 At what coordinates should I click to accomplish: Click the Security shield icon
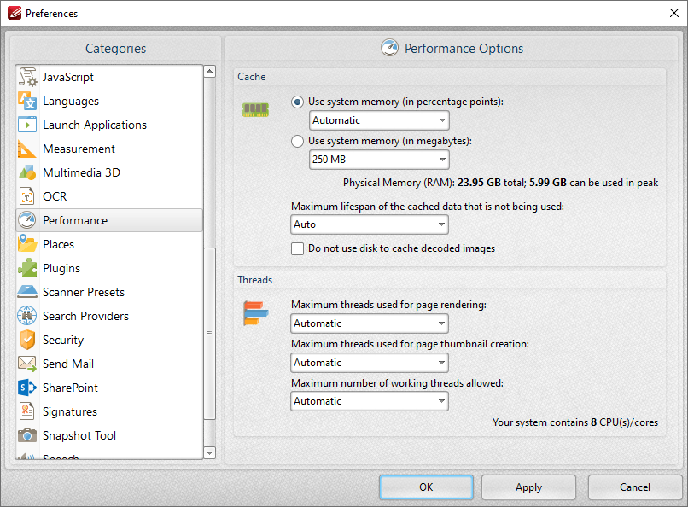27,340
